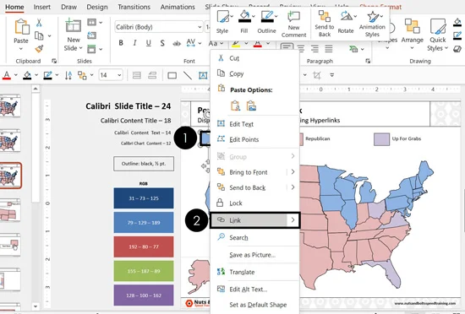Click the dark blue 31 – 73 – 125 swatch
Image resolution: width=465 pixels, height=314 pixels.
[x=144, y=198]
